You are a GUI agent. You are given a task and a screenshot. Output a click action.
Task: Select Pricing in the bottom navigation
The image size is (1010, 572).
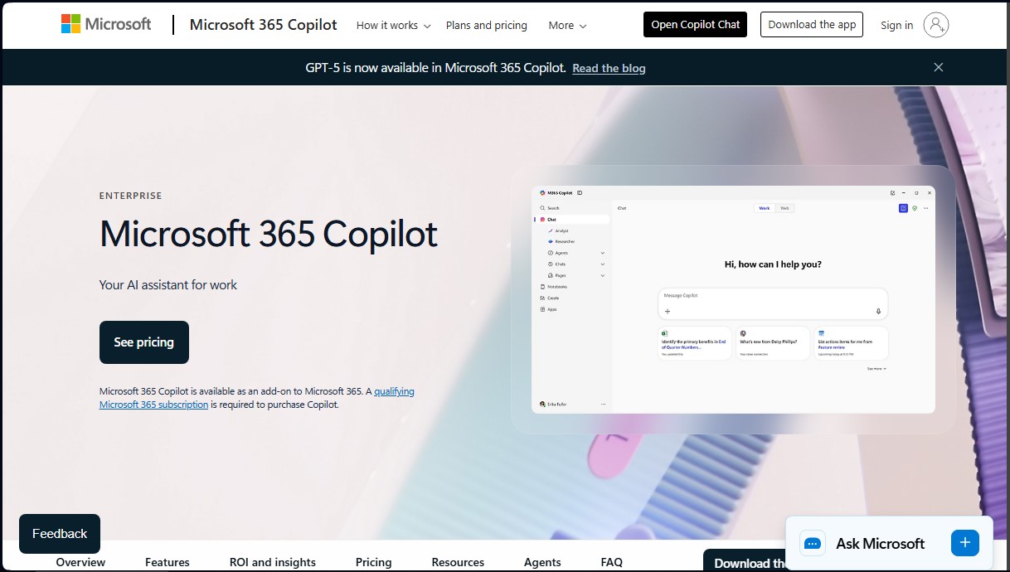pyautogui.click(x=373, y=562)
